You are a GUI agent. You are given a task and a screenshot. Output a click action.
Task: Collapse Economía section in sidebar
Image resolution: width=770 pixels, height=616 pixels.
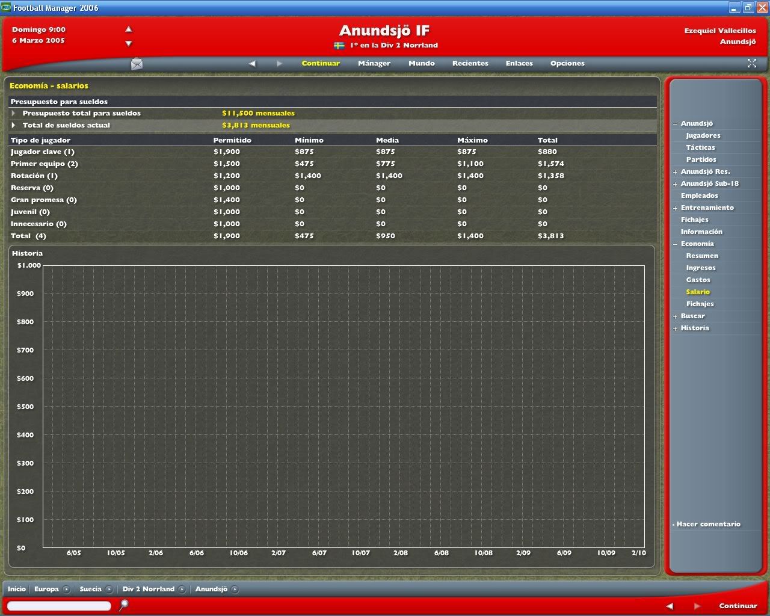tap(675, 244)
